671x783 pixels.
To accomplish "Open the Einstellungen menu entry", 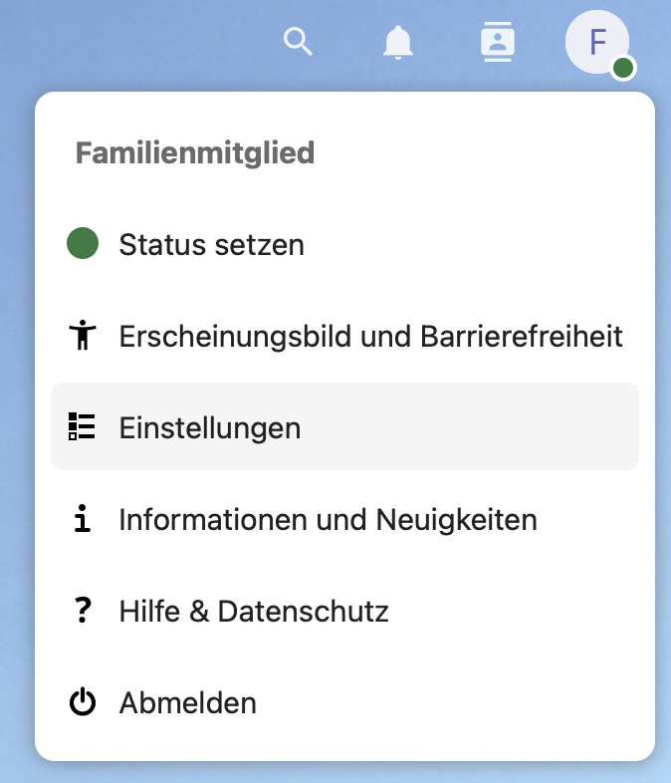I will click(x=209, y=427).
